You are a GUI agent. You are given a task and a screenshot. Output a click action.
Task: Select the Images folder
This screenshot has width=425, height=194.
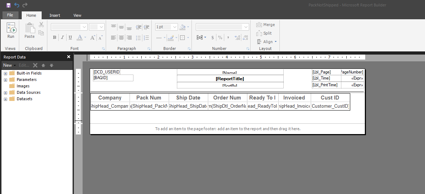coord(20,86)
